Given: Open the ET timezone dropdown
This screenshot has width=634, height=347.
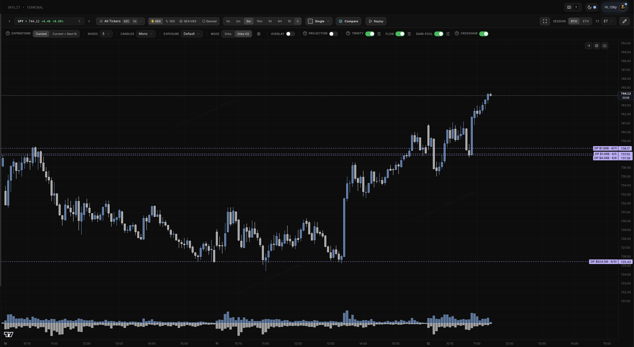Looking at the screenshot, I should point(608,22).
